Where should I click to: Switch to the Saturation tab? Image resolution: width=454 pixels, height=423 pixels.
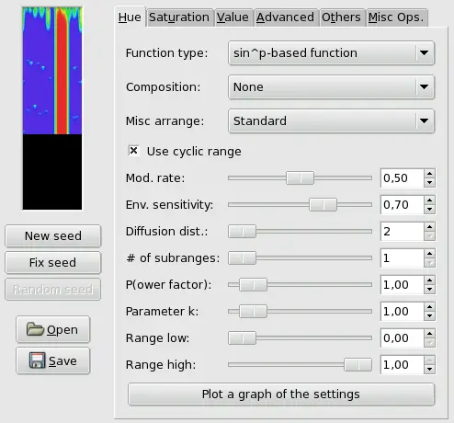coord(180,17)
